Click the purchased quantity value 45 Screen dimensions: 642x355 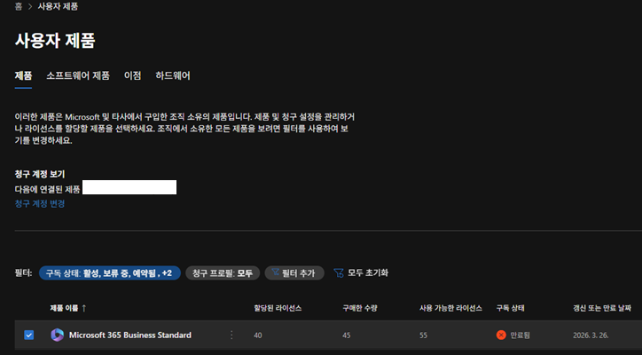[x=347, y=335]
